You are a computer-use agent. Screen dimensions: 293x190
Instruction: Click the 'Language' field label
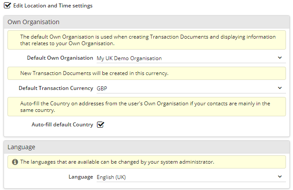point(81,177)
